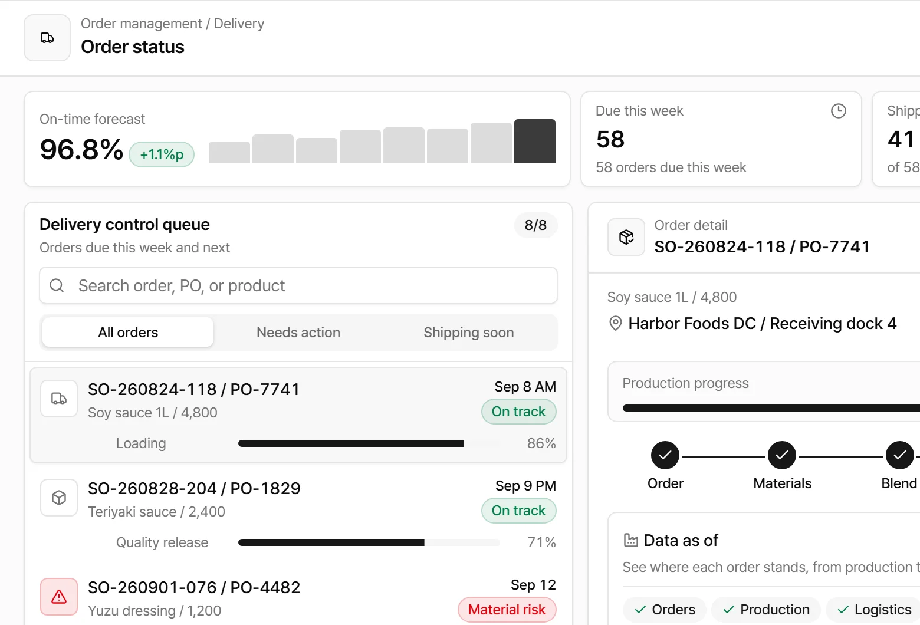Viewport: 920px width, 625px height.
Task: Switch to the Shipping soon tab
Action: 469,333
